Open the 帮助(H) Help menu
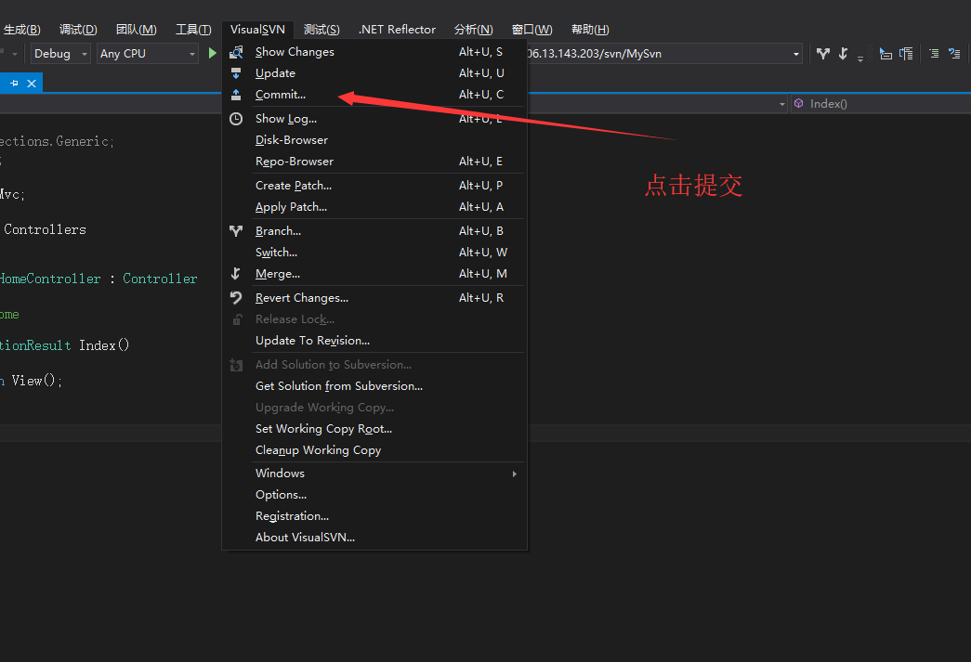Image resolution: width=971 pixels, height=662 pixels. [590, 29]
